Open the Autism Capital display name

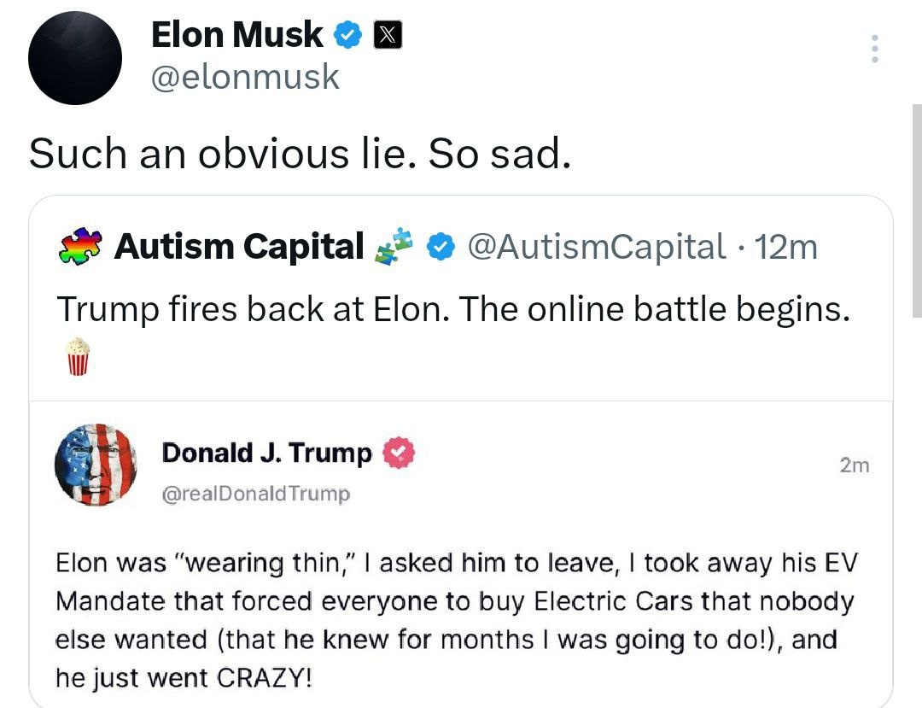[x=239, y=247]
